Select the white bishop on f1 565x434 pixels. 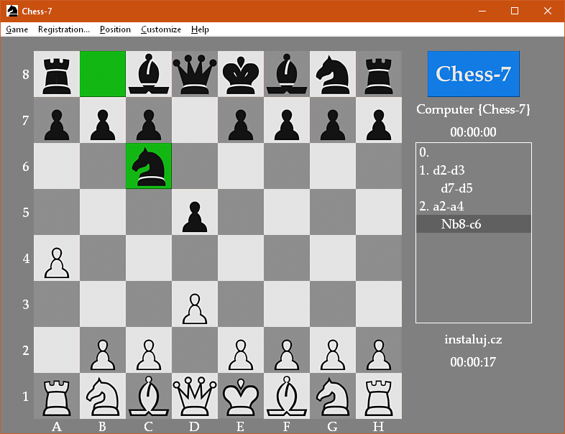tap(287, 396)
